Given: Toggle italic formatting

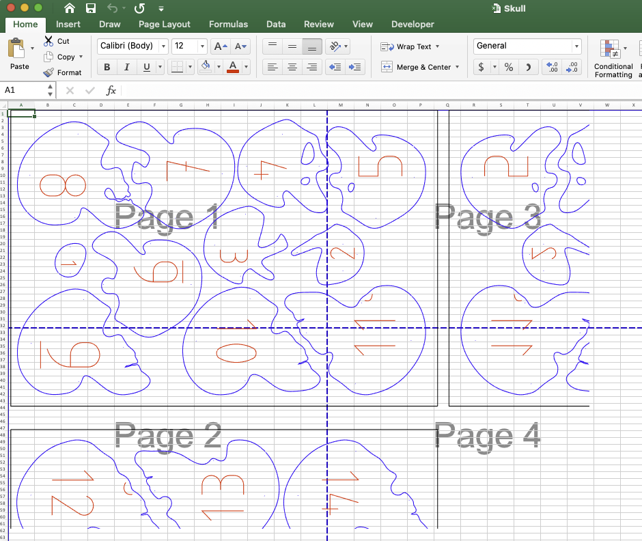Looking at the screenshot, I should [126, 67].
